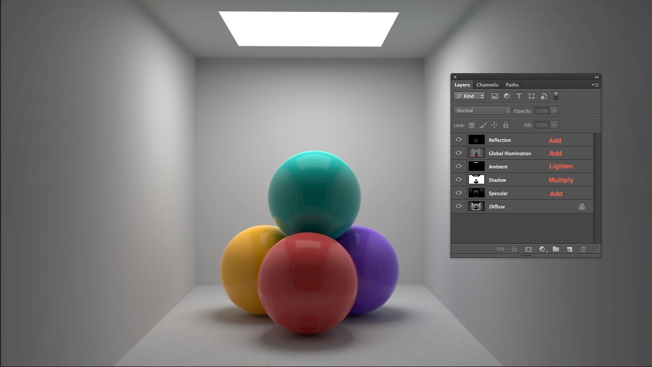Hide the Reflection layer
This screenshot has height=367, width=652.
coord(459,140)
